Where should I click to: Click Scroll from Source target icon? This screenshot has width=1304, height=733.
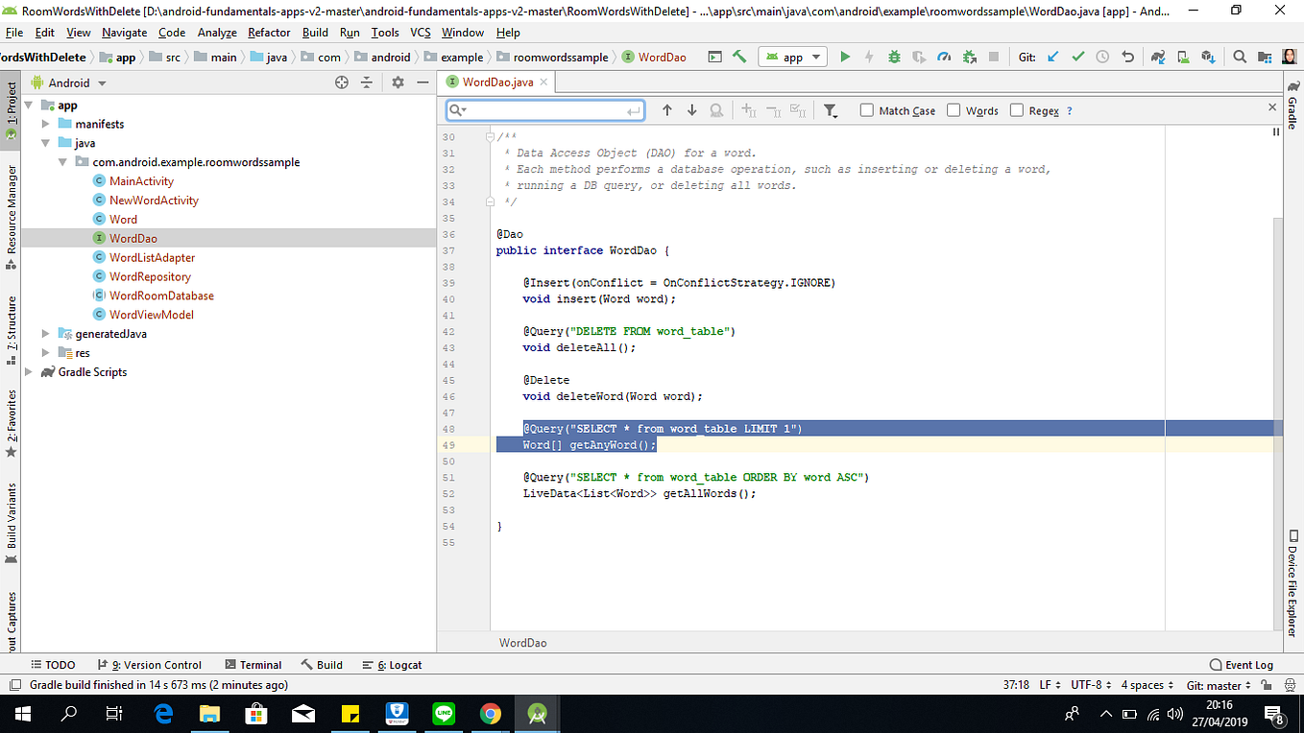tap(341, 83)
